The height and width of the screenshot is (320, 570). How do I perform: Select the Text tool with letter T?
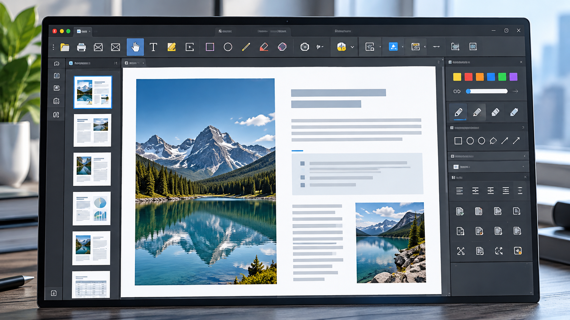click(153, 47)
